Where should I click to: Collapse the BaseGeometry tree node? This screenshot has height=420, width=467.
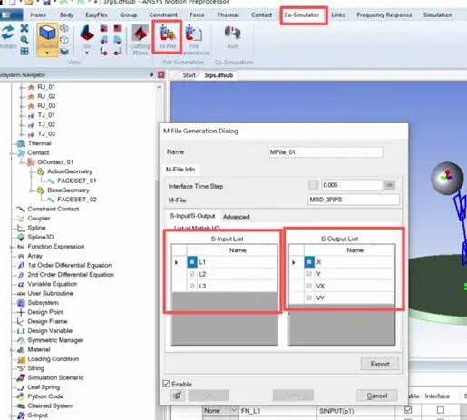coord(32,190)
